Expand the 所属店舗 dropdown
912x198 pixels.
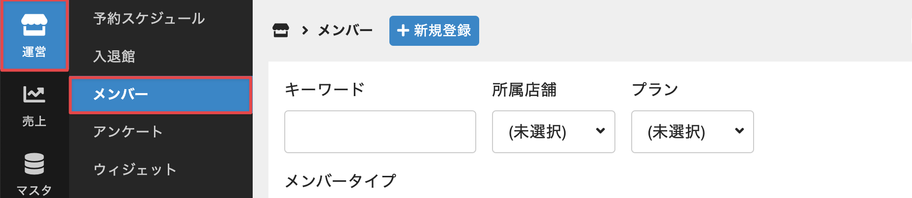(x=553, y=132)
